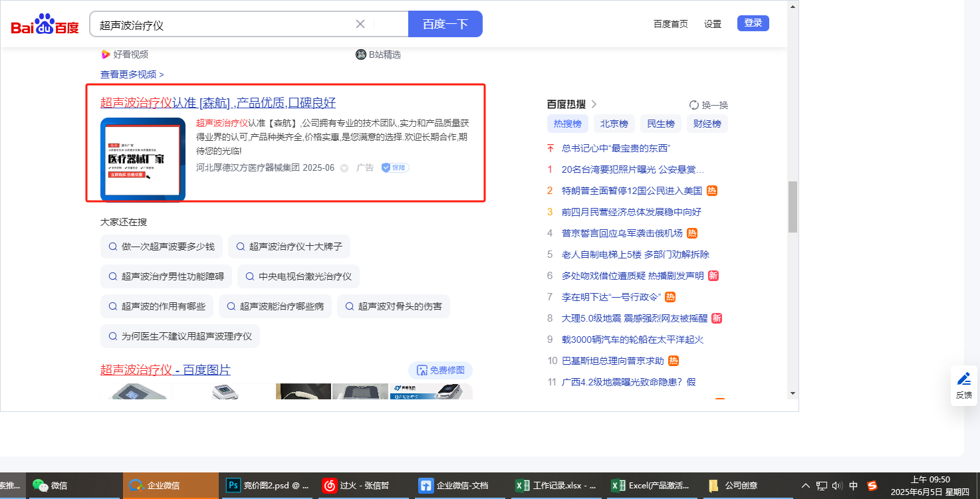Search 超声波能治疗哪些病 suggestion
The width and height of the screenshot is (980, 499).
click(275, 307)
